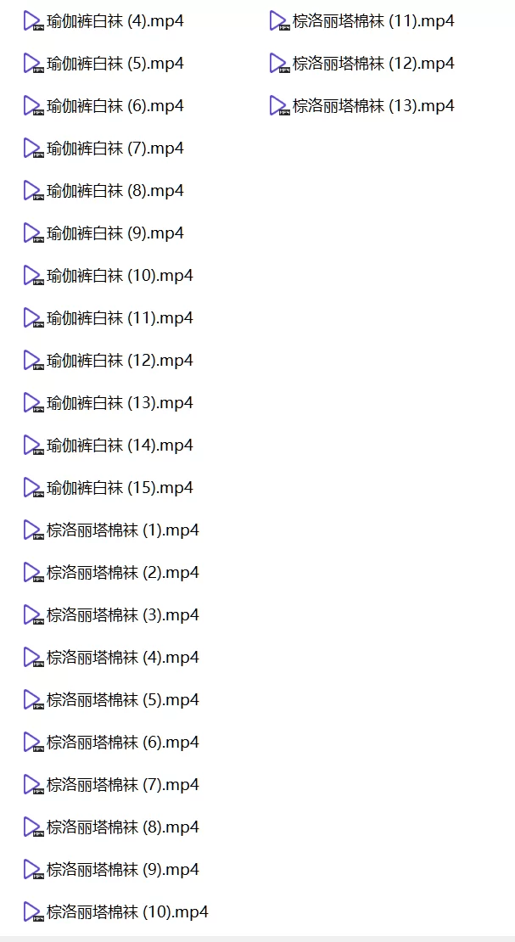
Task: Click the video icon of 棕洛丽塔棉袜 (13).mp4
Action: (x=280, y=106)
